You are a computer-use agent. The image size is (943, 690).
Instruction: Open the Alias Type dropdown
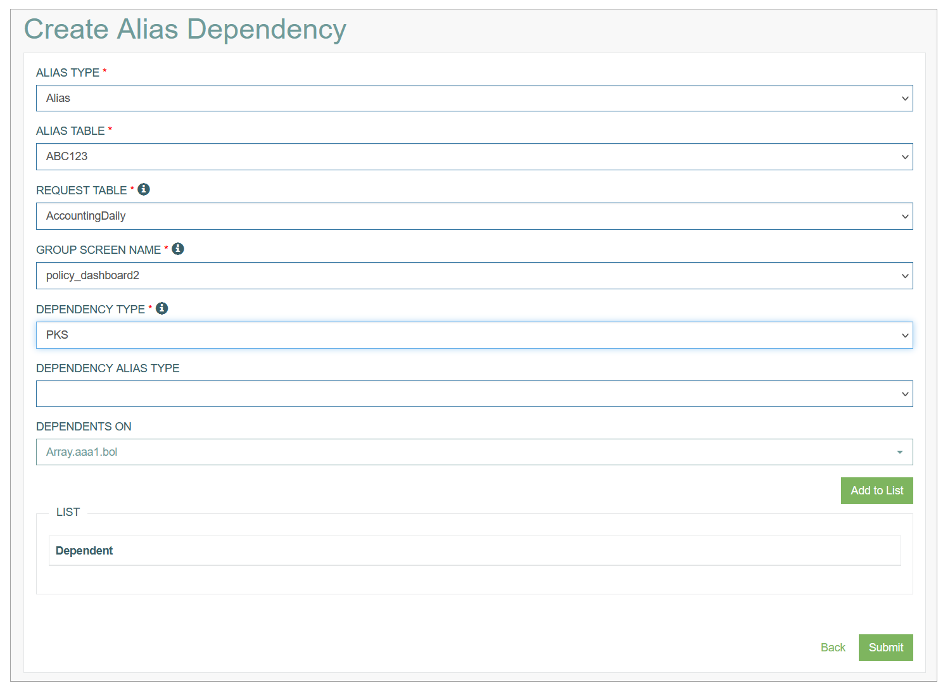[474, 98]
